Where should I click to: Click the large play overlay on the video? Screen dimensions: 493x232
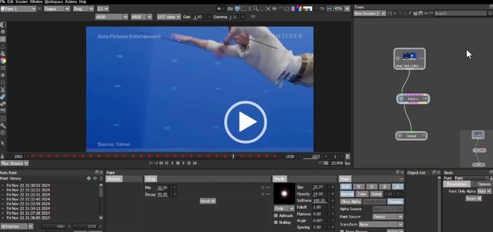pos(246,122)
